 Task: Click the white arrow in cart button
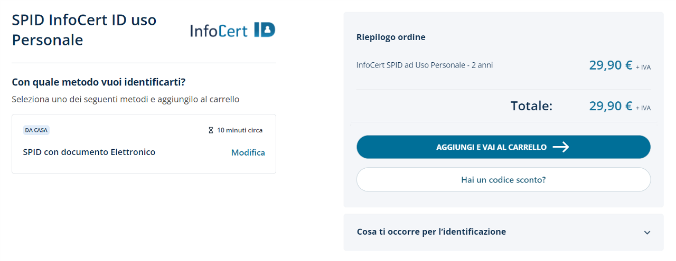click(x=561, y=147)
